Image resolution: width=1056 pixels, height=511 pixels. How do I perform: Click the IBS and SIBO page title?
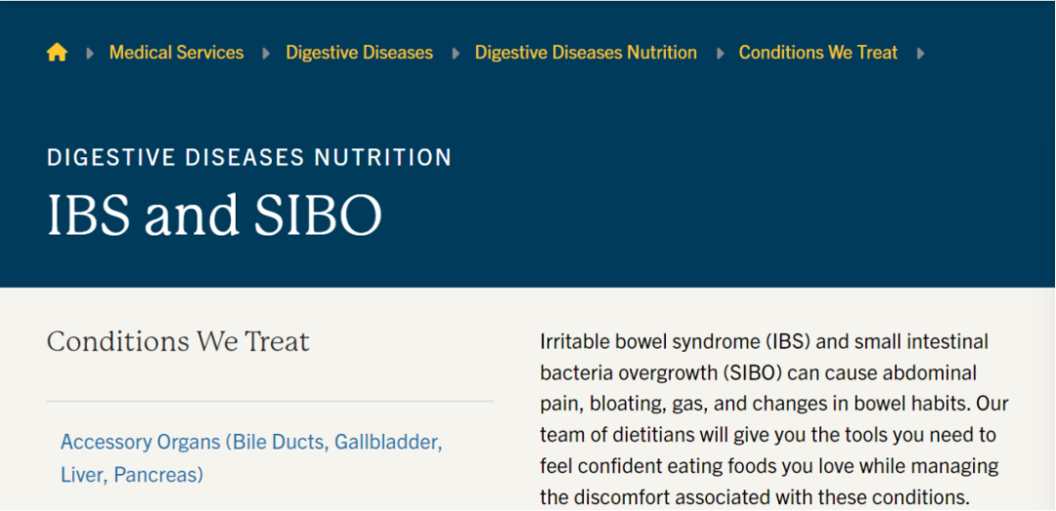[x=214, y=216]
